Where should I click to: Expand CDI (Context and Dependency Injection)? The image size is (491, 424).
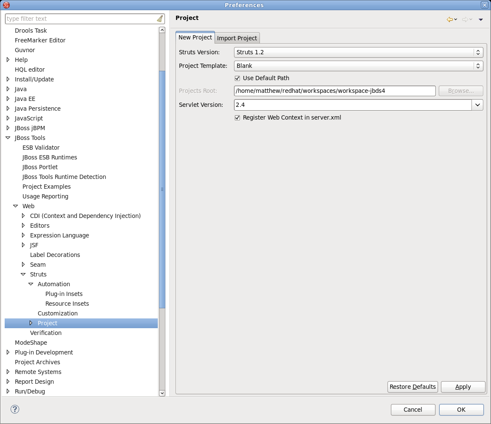[23, 215]
